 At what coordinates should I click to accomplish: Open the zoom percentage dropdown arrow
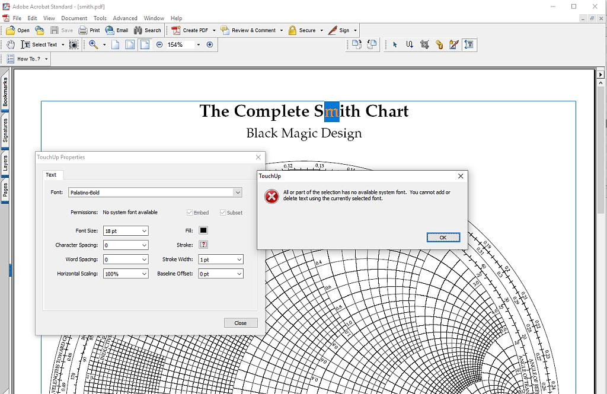point(199,44)
